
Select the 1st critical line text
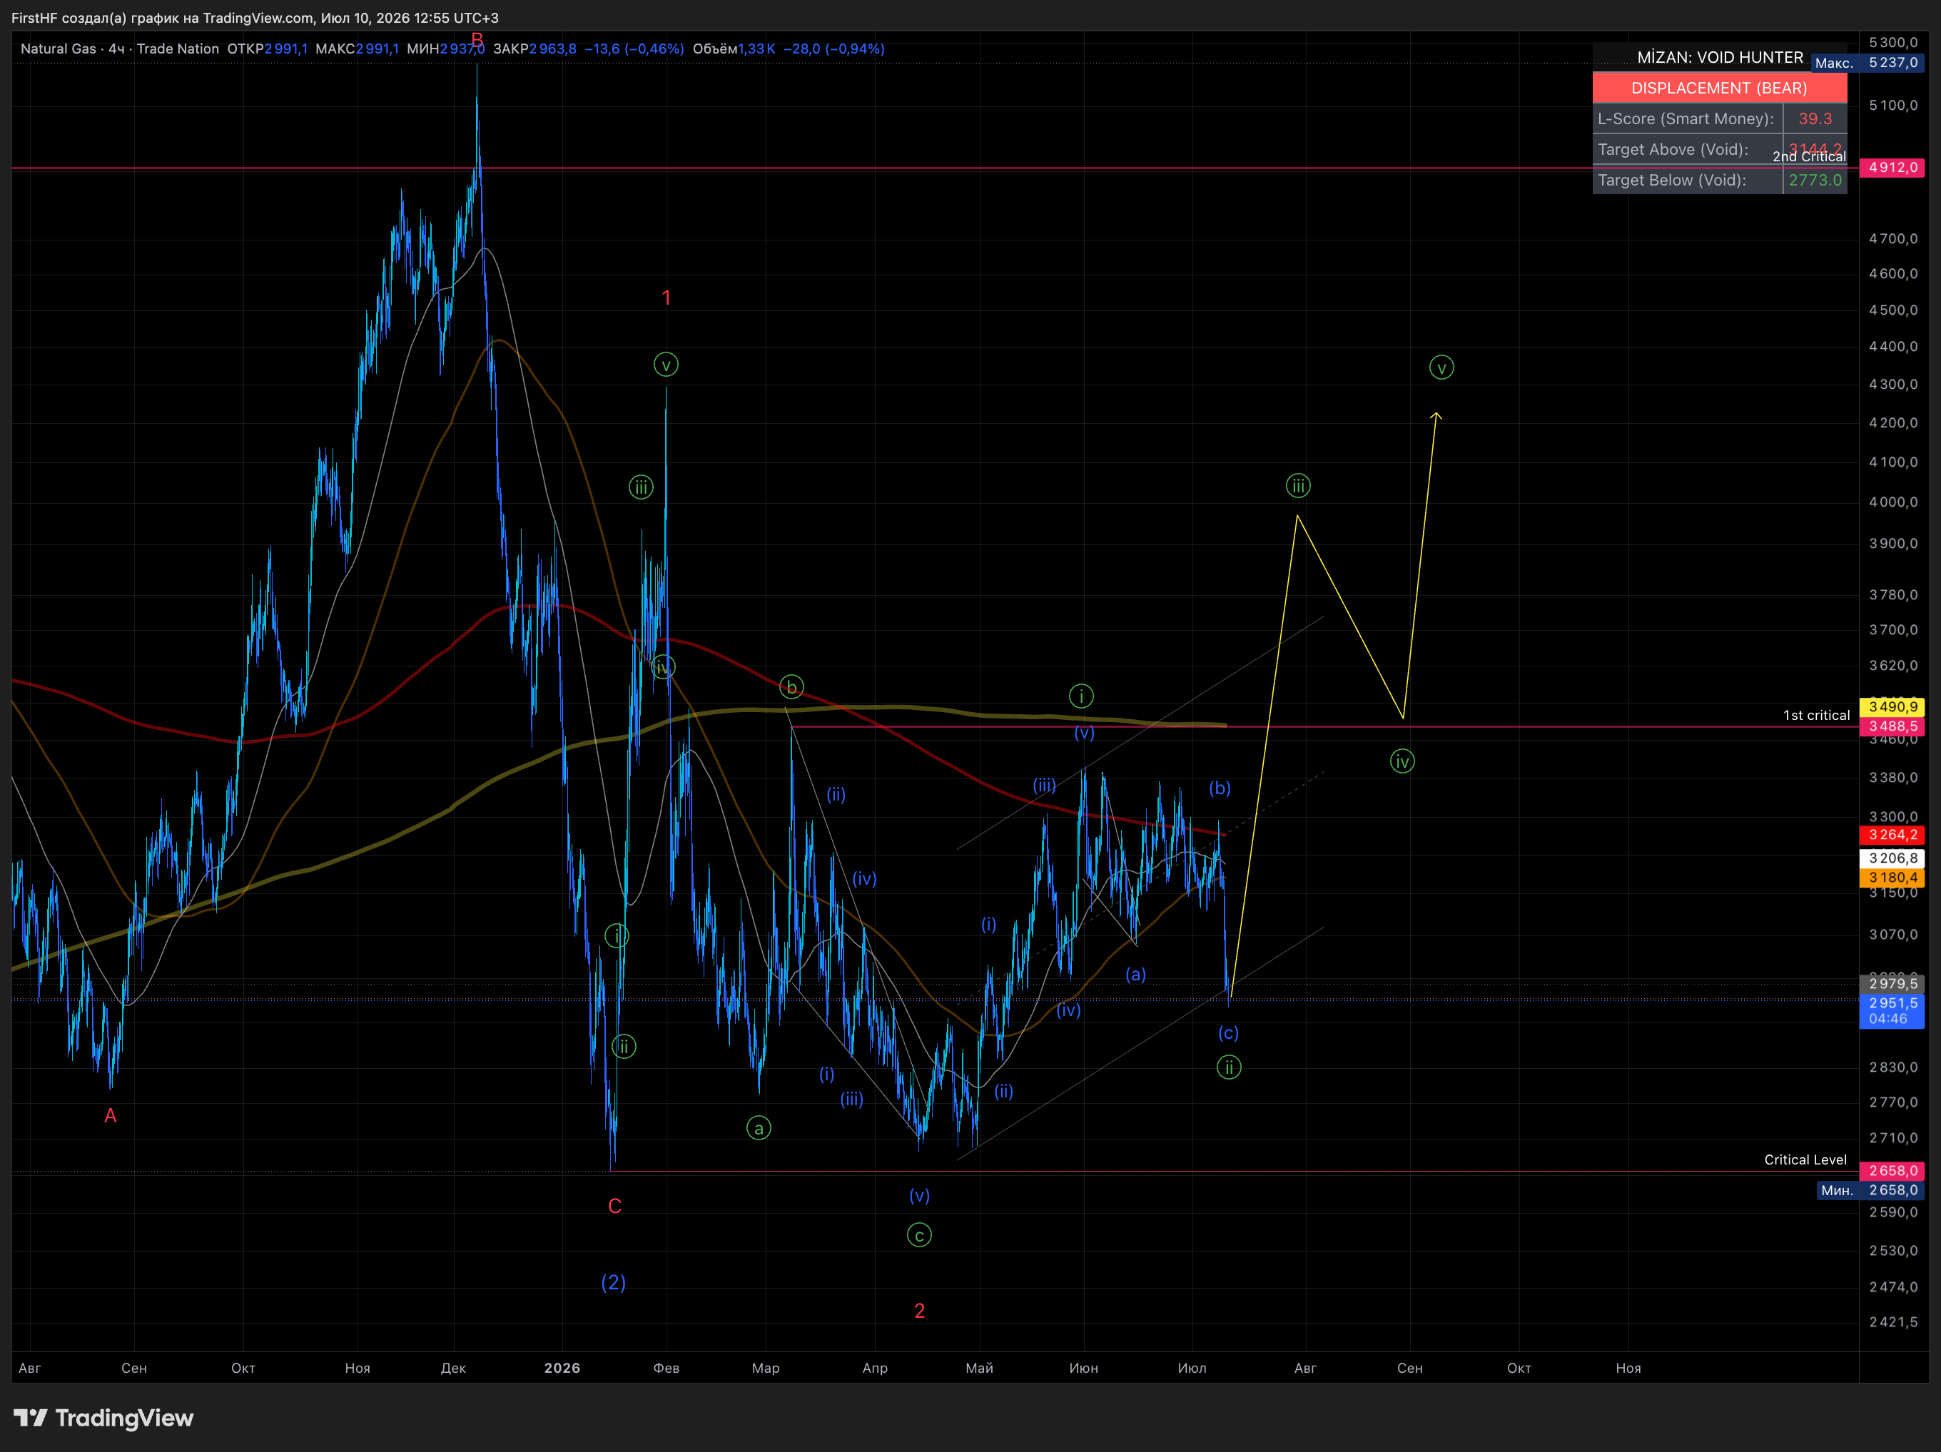tap(1815, 715)
